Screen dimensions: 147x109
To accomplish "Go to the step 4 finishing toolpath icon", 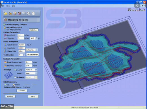I will click(19, 13).
